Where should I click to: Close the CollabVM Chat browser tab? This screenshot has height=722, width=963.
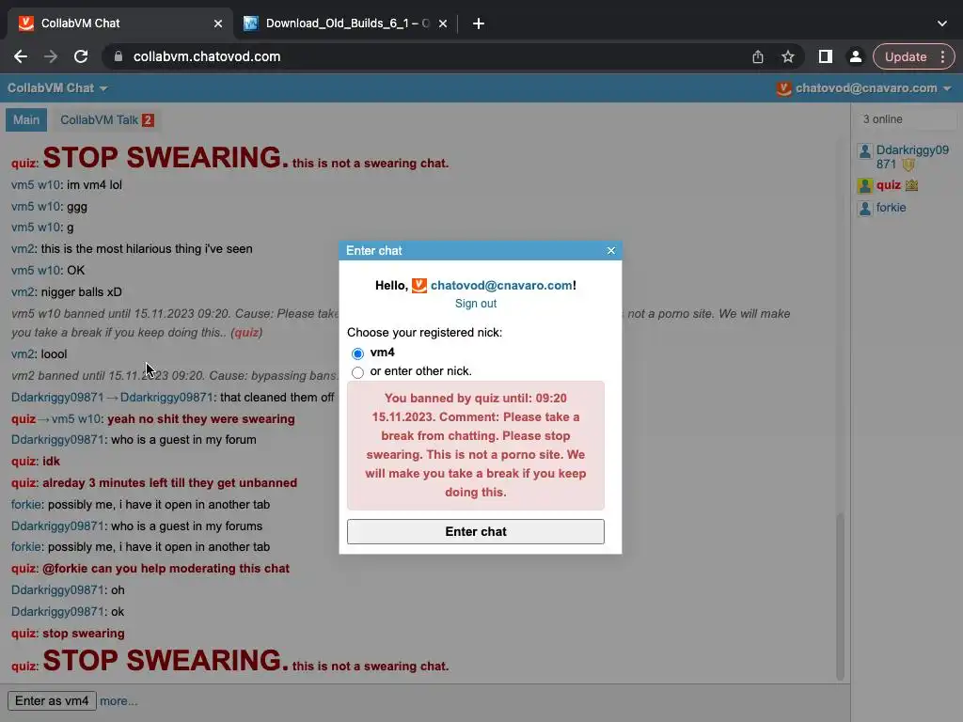click(218, 24)
